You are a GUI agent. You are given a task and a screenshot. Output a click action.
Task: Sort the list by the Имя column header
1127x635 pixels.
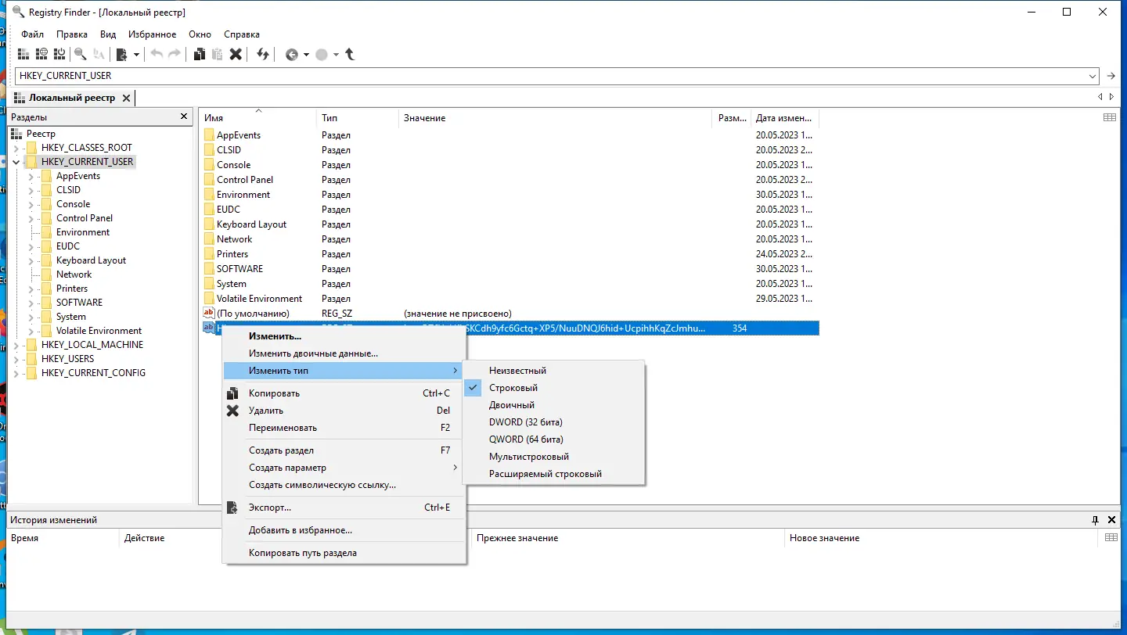click(x=258, y=118)
